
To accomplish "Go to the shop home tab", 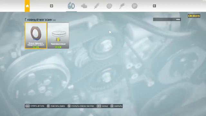I will point(27,6).
